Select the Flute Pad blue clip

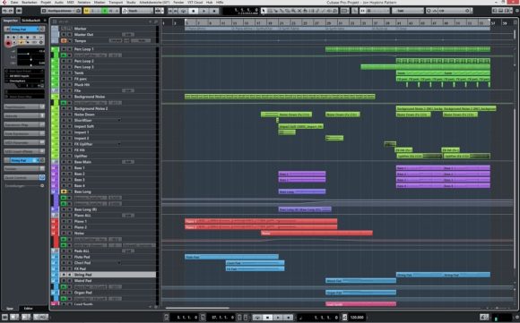tap(231, 257)
